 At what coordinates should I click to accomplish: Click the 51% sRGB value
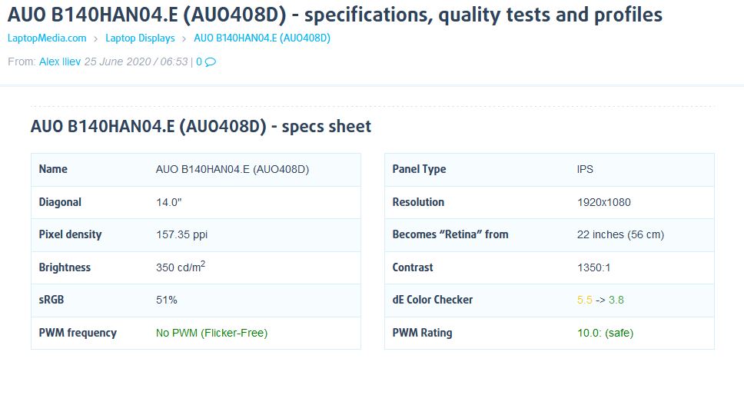coord(167,300)
